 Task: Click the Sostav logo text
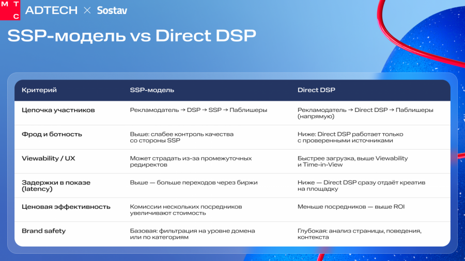[x=112, y=11]
